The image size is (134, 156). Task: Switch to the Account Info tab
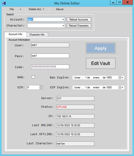tap(15, 34)
